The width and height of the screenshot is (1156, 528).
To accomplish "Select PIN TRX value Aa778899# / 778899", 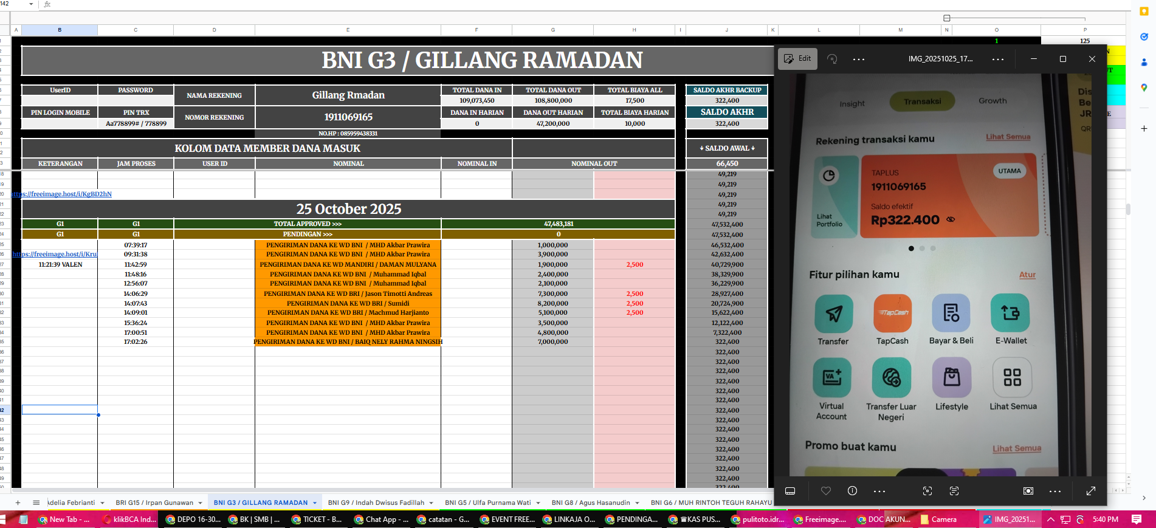I will coord(136,123).
